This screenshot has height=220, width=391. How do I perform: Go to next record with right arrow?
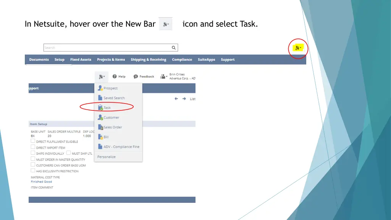coord(184,99)
